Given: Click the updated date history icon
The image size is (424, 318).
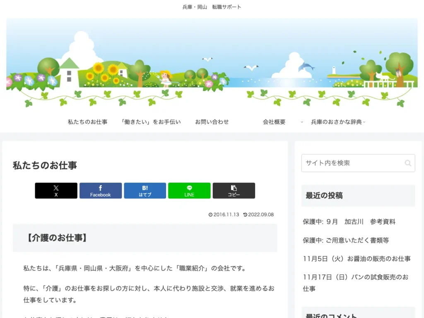Looking at the screenshot, I should pos(245,215).
